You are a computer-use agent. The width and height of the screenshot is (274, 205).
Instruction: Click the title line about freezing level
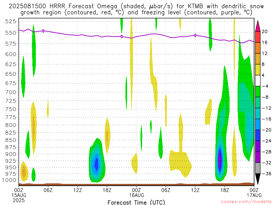(x=136, y=13)
